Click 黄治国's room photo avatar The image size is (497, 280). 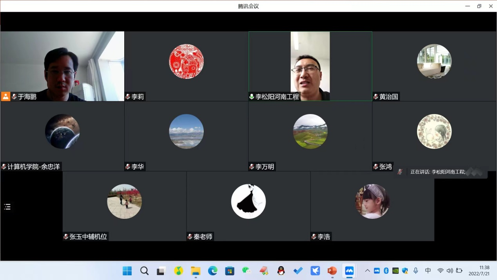pyautogui.click(x=434, y=62)
